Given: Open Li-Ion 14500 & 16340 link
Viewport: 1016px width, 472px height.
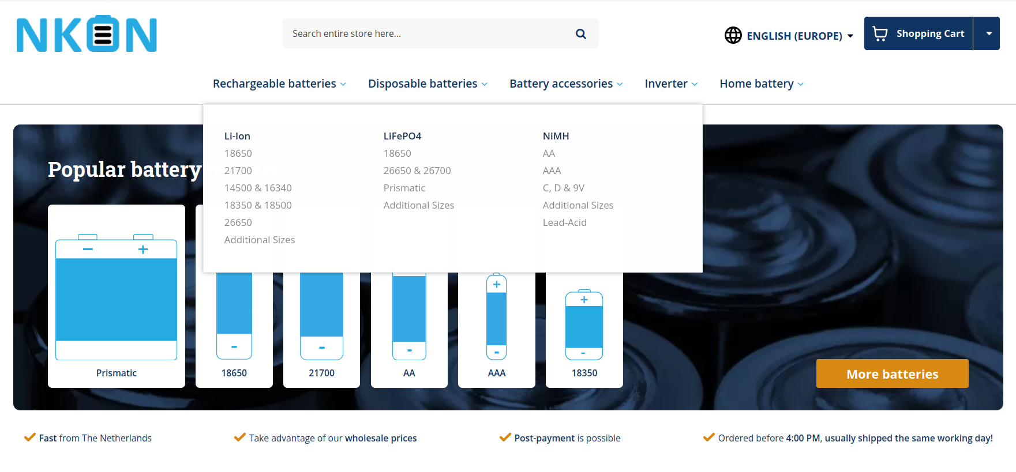Looking at the screenshot, I should click(x=258, y=188).
